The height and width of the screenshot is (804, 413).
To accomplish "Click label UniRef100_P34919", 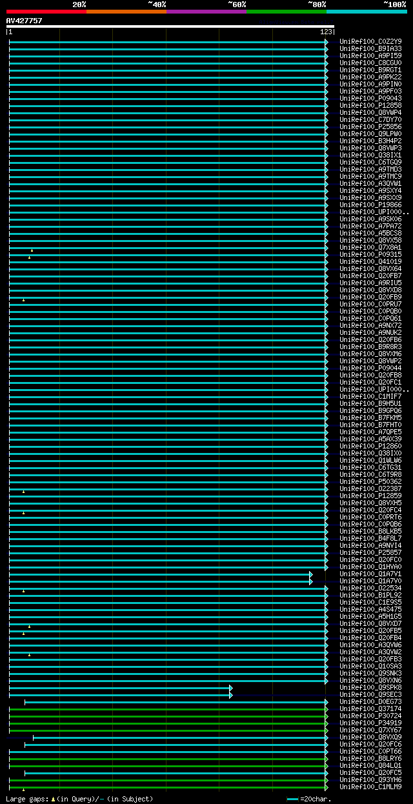I will (370, 723).
